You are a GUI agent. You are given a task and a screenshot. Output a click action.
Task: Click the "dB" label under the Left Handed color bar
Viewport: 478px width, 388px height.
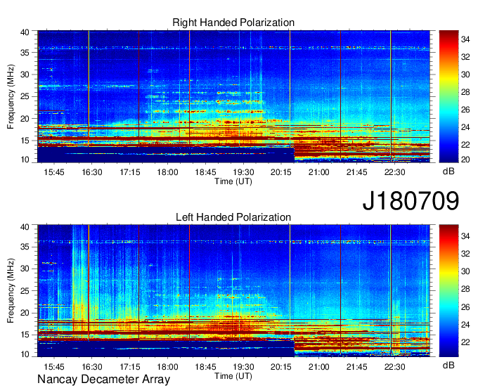pos(448,365)
